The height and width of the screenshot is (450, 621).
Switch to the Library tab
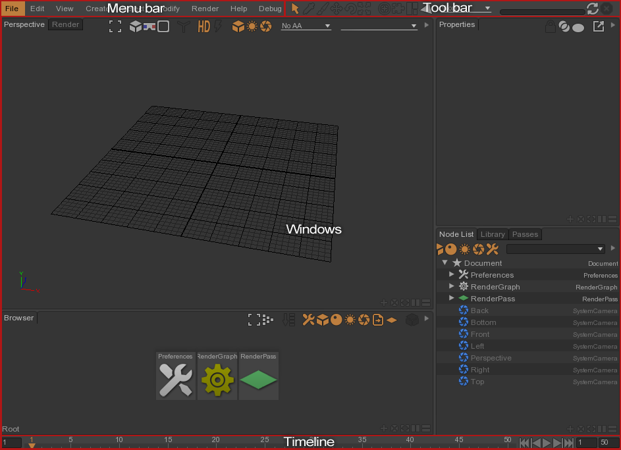click(x=492, y=234)
